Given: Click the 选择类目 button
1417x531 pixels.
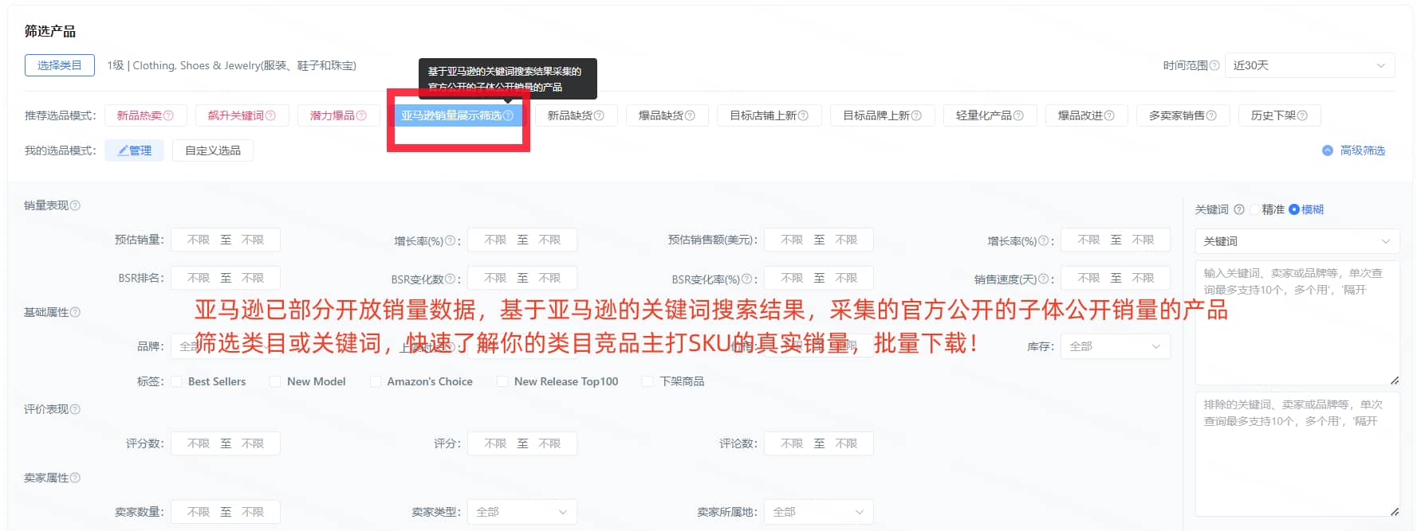Looking at the screenshot, I should tap(60, 65).
